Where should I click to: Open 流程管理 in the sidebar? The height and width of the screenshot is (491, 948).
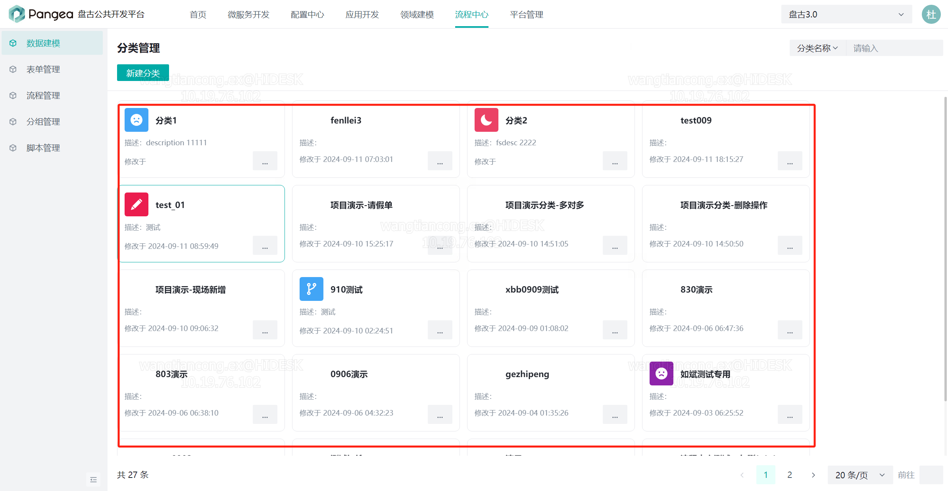[x=52, y=95]
